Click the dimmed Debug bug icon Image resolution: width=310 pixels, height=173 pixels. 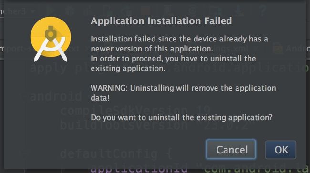(70, 11)
